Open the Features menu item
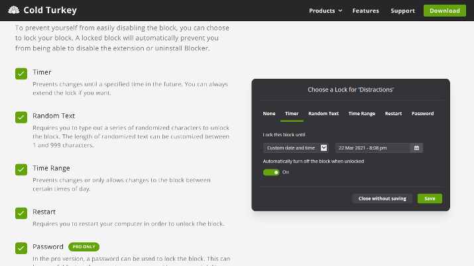474x266 pixels. tap(365, 11)
